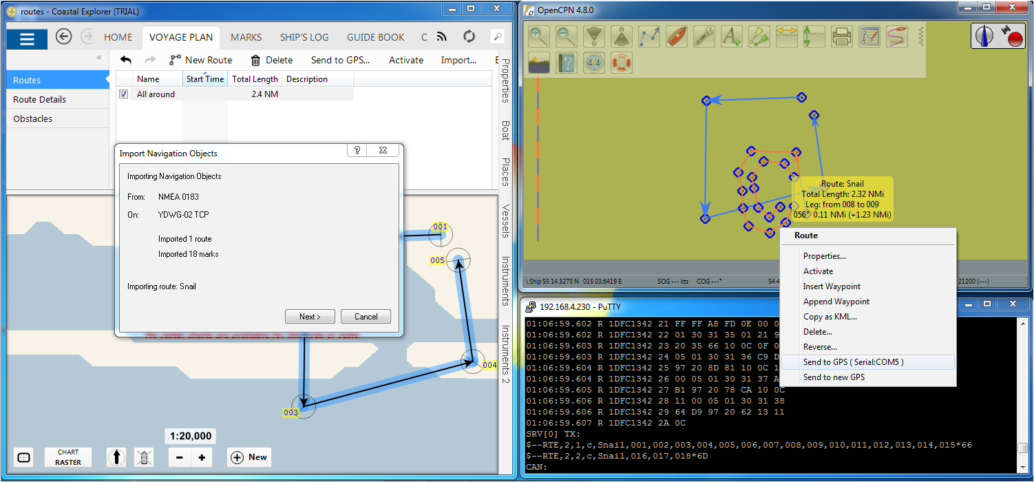Open the Coastal Explorer hamburger menu
This screenshot has width=1034, height=482.
click(27, 39)
